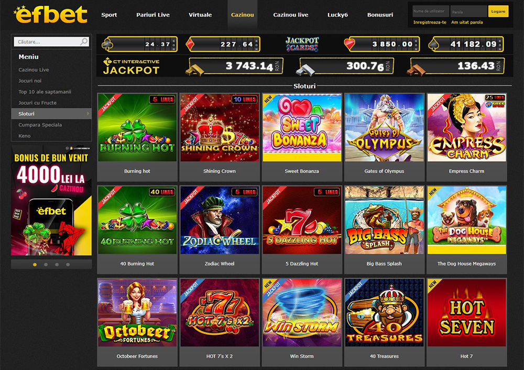Click the search magnifier icon
The width and height of the screenshot is (524, 370).
click(x=84, y=41)
